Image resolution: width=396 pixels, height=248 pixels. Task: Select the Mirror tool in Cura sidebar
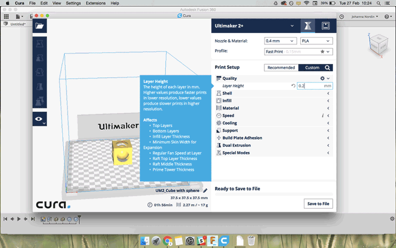[40, 87]
